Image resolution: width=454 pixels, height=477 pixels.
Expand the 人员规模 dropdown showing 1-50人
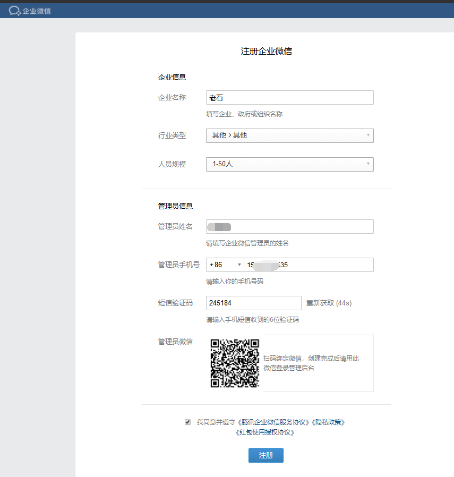289,164
